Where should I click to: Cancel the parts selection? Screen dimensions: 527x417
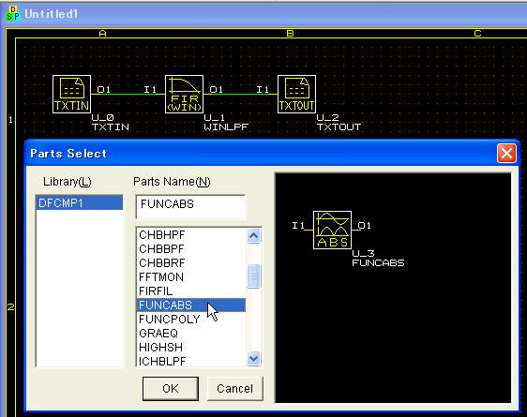click(235, 389)
